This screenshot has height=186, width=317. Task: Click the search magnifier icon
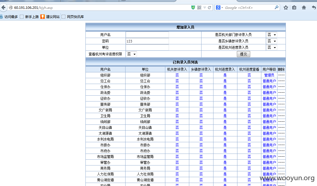point(276,8)
